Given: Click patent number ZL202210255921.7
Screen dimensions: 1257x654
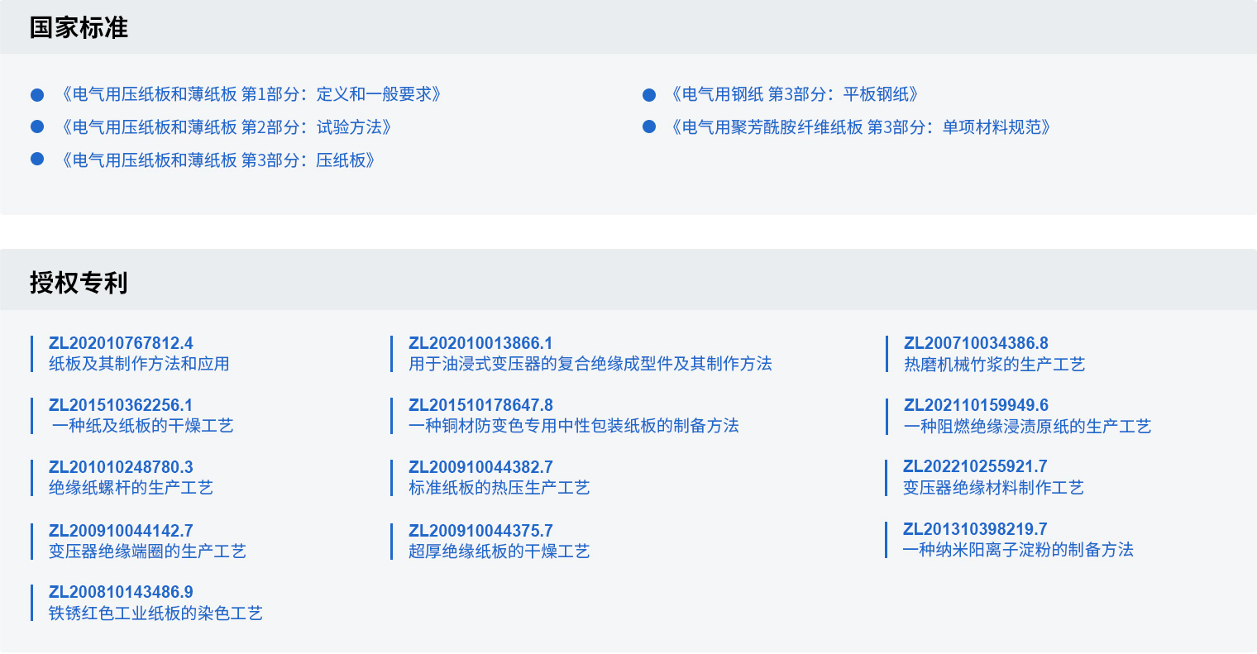Looking at the screenshot, I should [x=975, y=466].
